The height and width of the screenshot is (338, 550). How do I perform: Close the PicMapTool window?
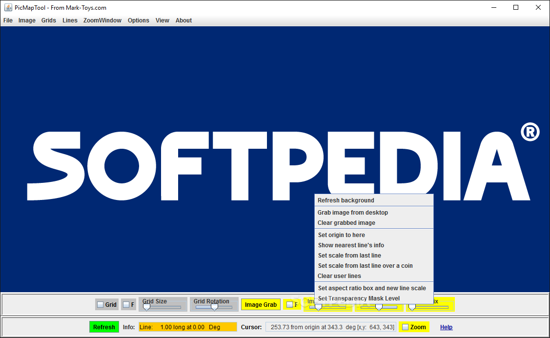(538, 7)
